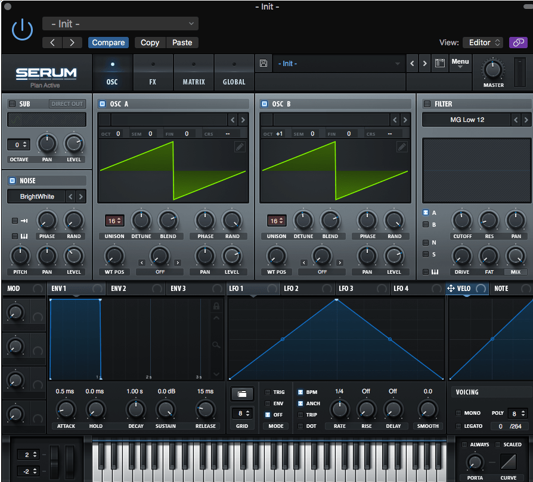
Task: Click the purple link icon button
Action: 518,42
